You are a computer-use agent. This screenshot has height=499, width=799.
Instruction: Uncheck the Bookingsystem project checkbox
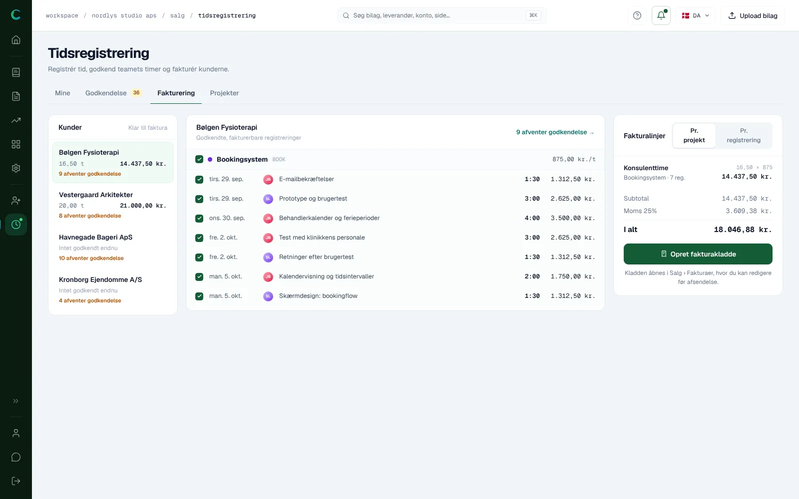tap(199, 159)
